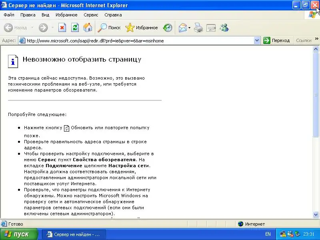Screen dimensions: 320x240
Task: Close the Internet Explorer window
Action: [x=315, y=5]
